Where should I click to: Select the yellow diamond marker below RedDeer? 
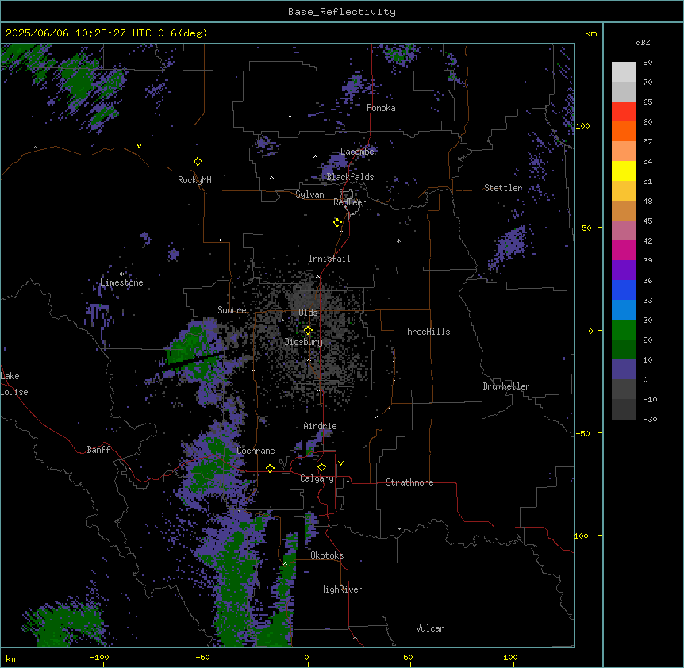pyautogui.click(x=337, y=223)
